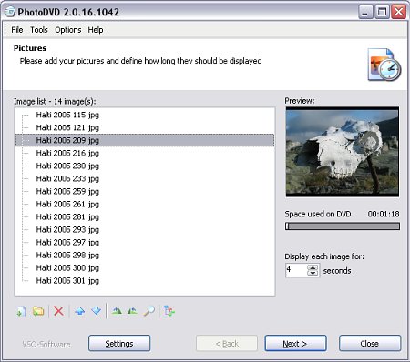The width and height of the screenshot is (410, 362).
Task: Click the PhotoDVD title bar app icon
Action: tap(10, 12)
